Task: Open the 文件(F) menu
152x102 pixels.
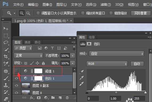Action: tap(18, 5)
